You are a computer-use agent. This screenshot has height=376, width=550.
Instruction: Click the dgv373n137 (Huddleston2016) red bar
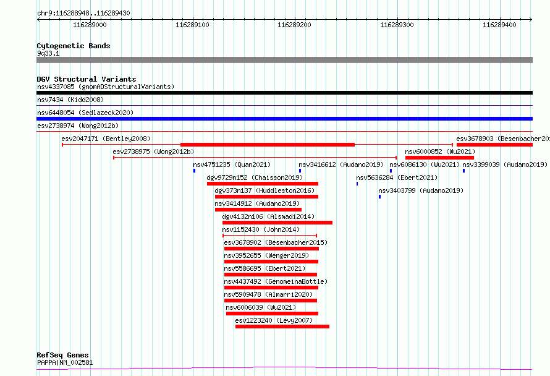(266, 197)
